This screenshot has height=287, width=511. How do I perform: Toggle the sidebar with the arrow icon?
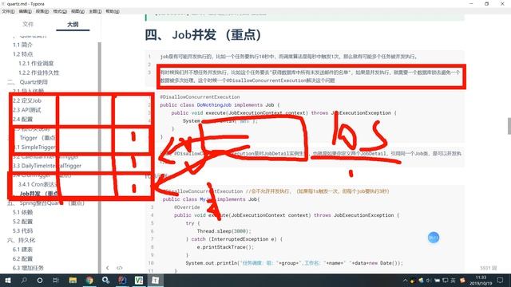(107, 268)
